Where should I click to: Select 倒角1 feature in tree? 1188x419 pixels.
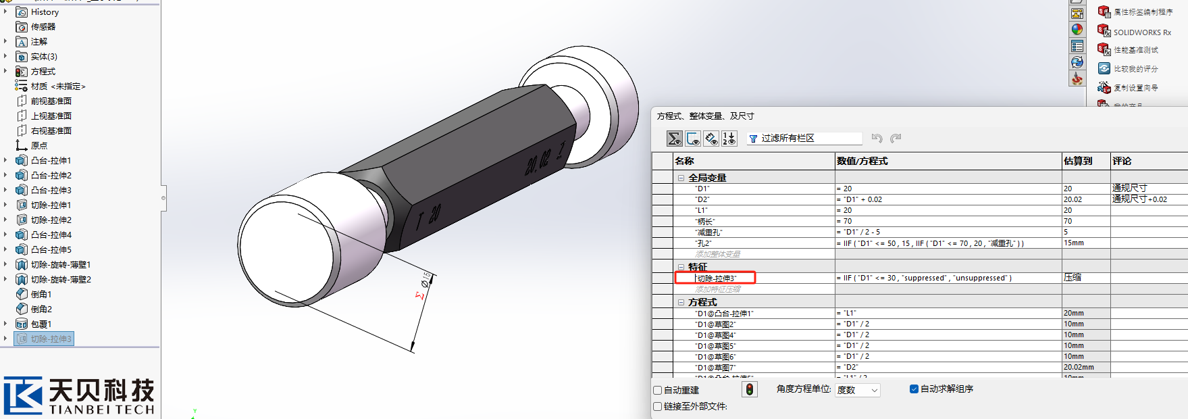[41, 294]
